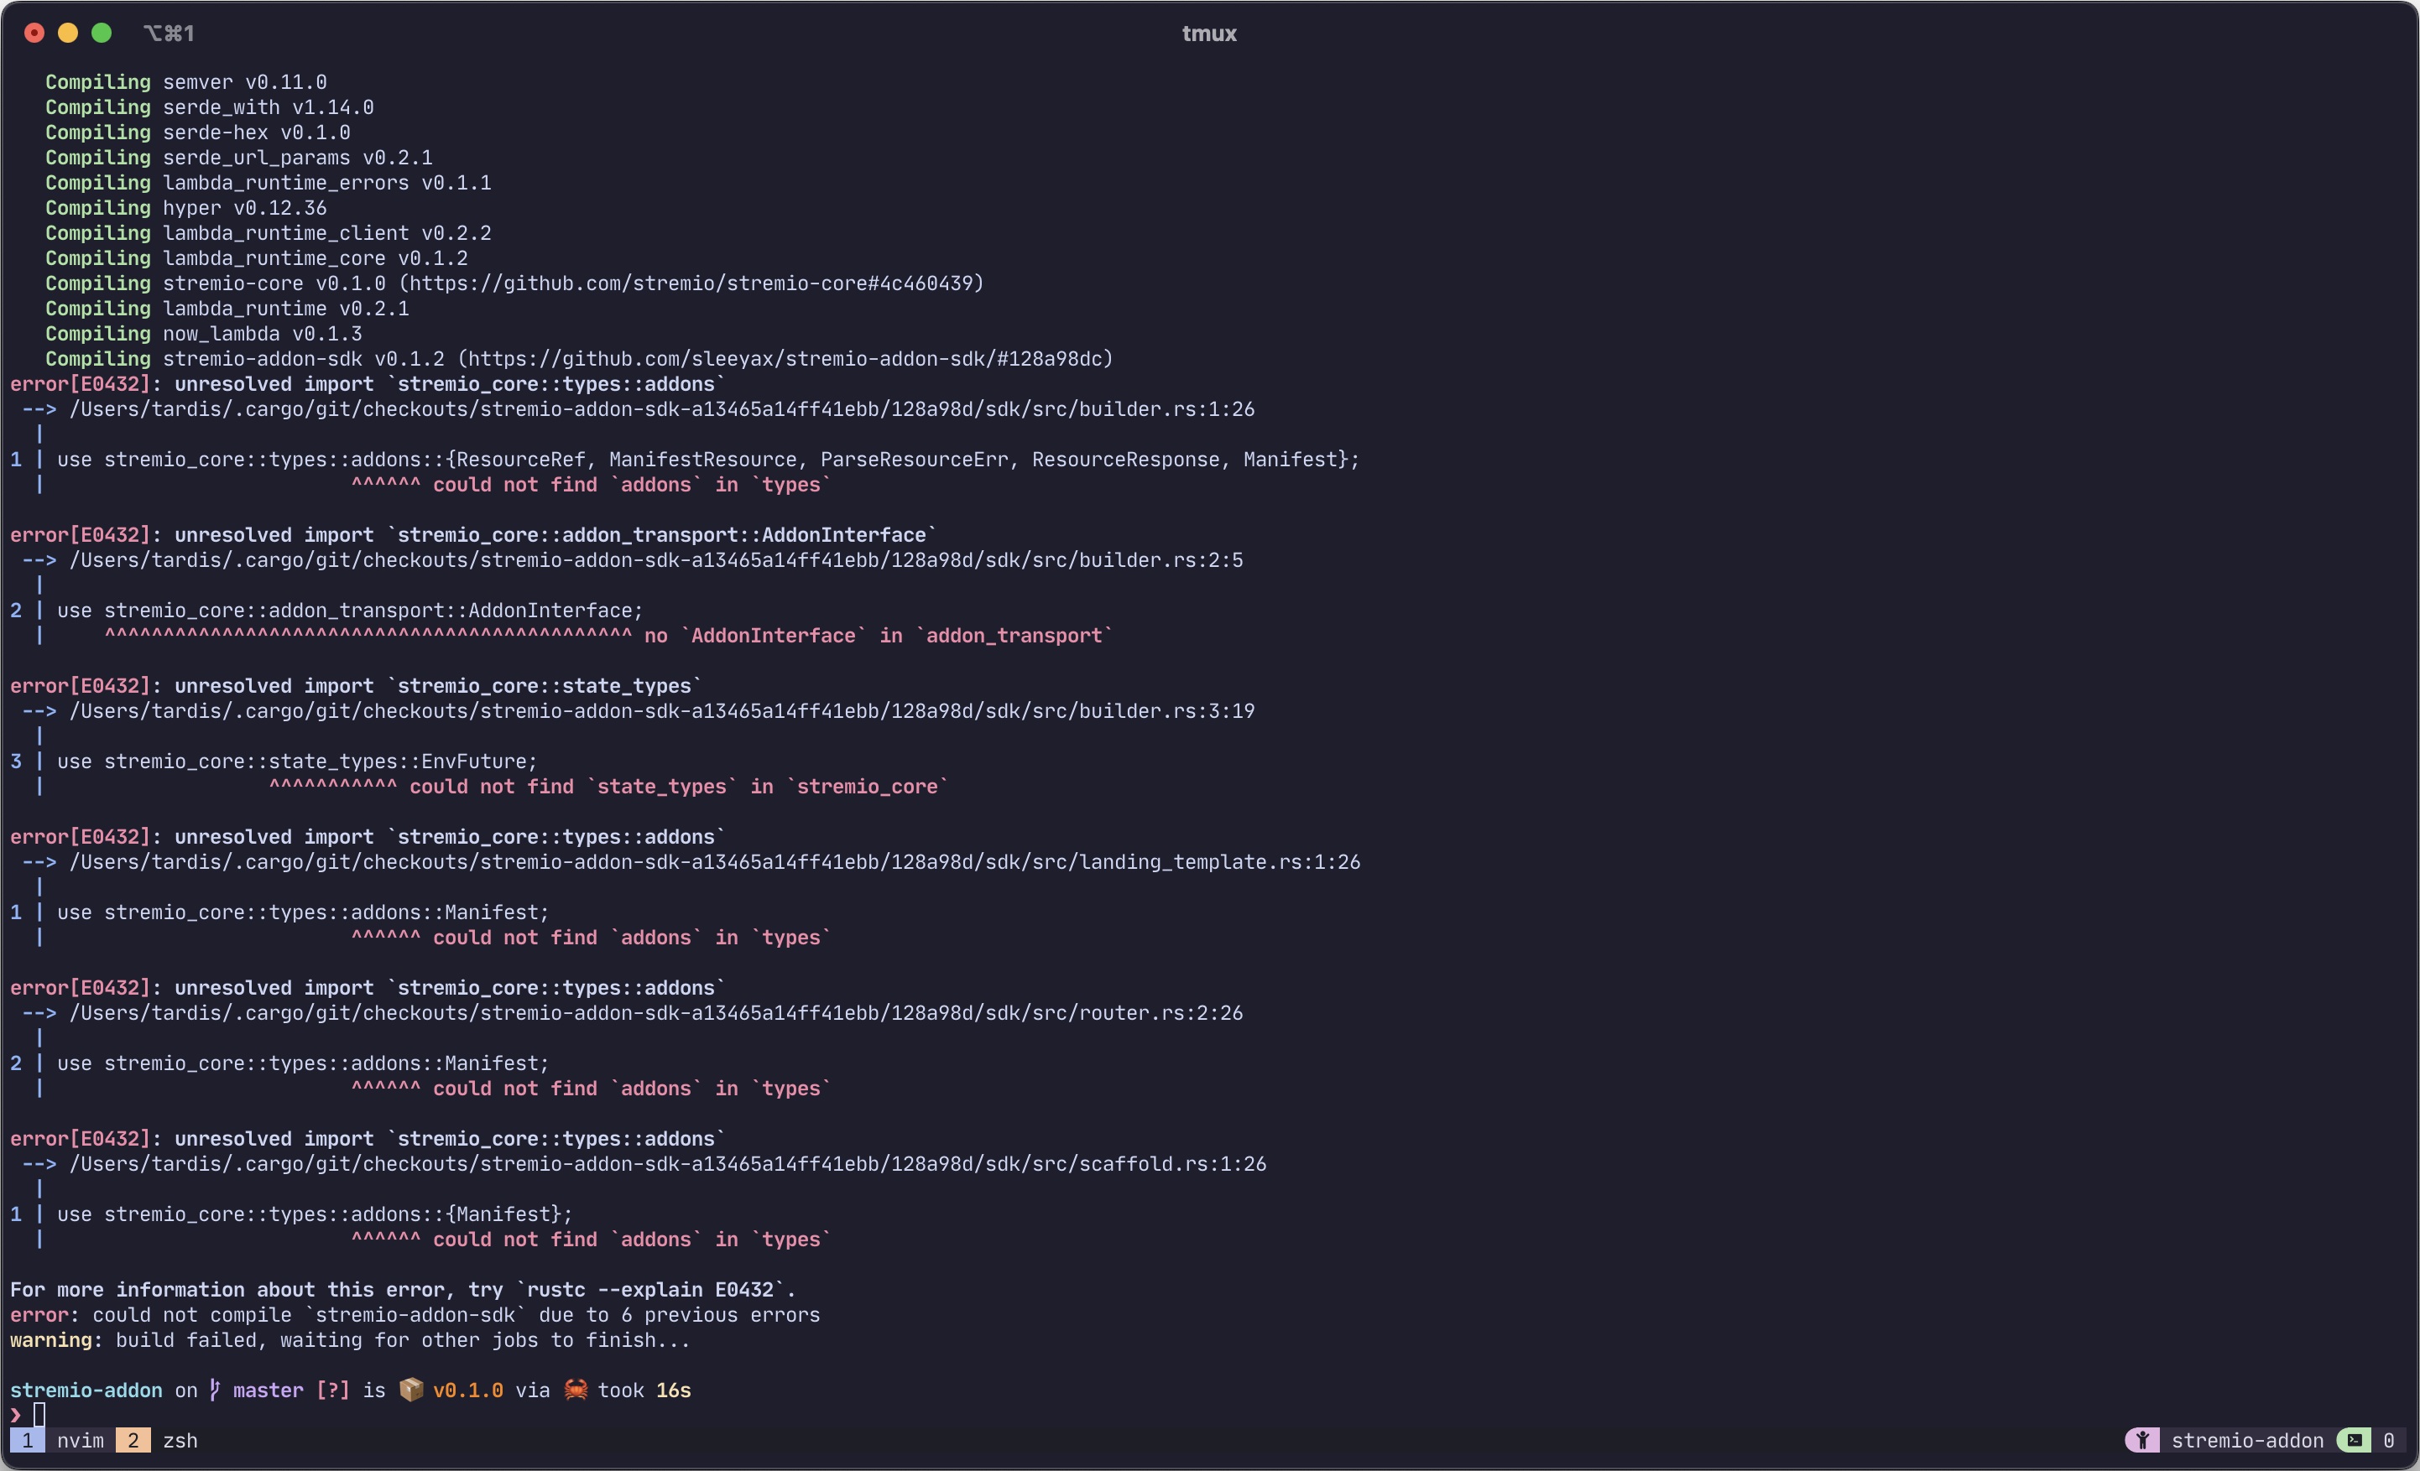Click the tmux window title text
2420x1471 pixels.
[1209, 34]
